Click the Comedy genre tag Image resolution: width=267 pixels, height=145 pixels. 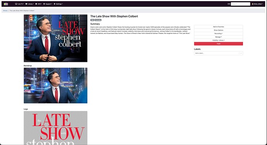[x=98, y=20]
